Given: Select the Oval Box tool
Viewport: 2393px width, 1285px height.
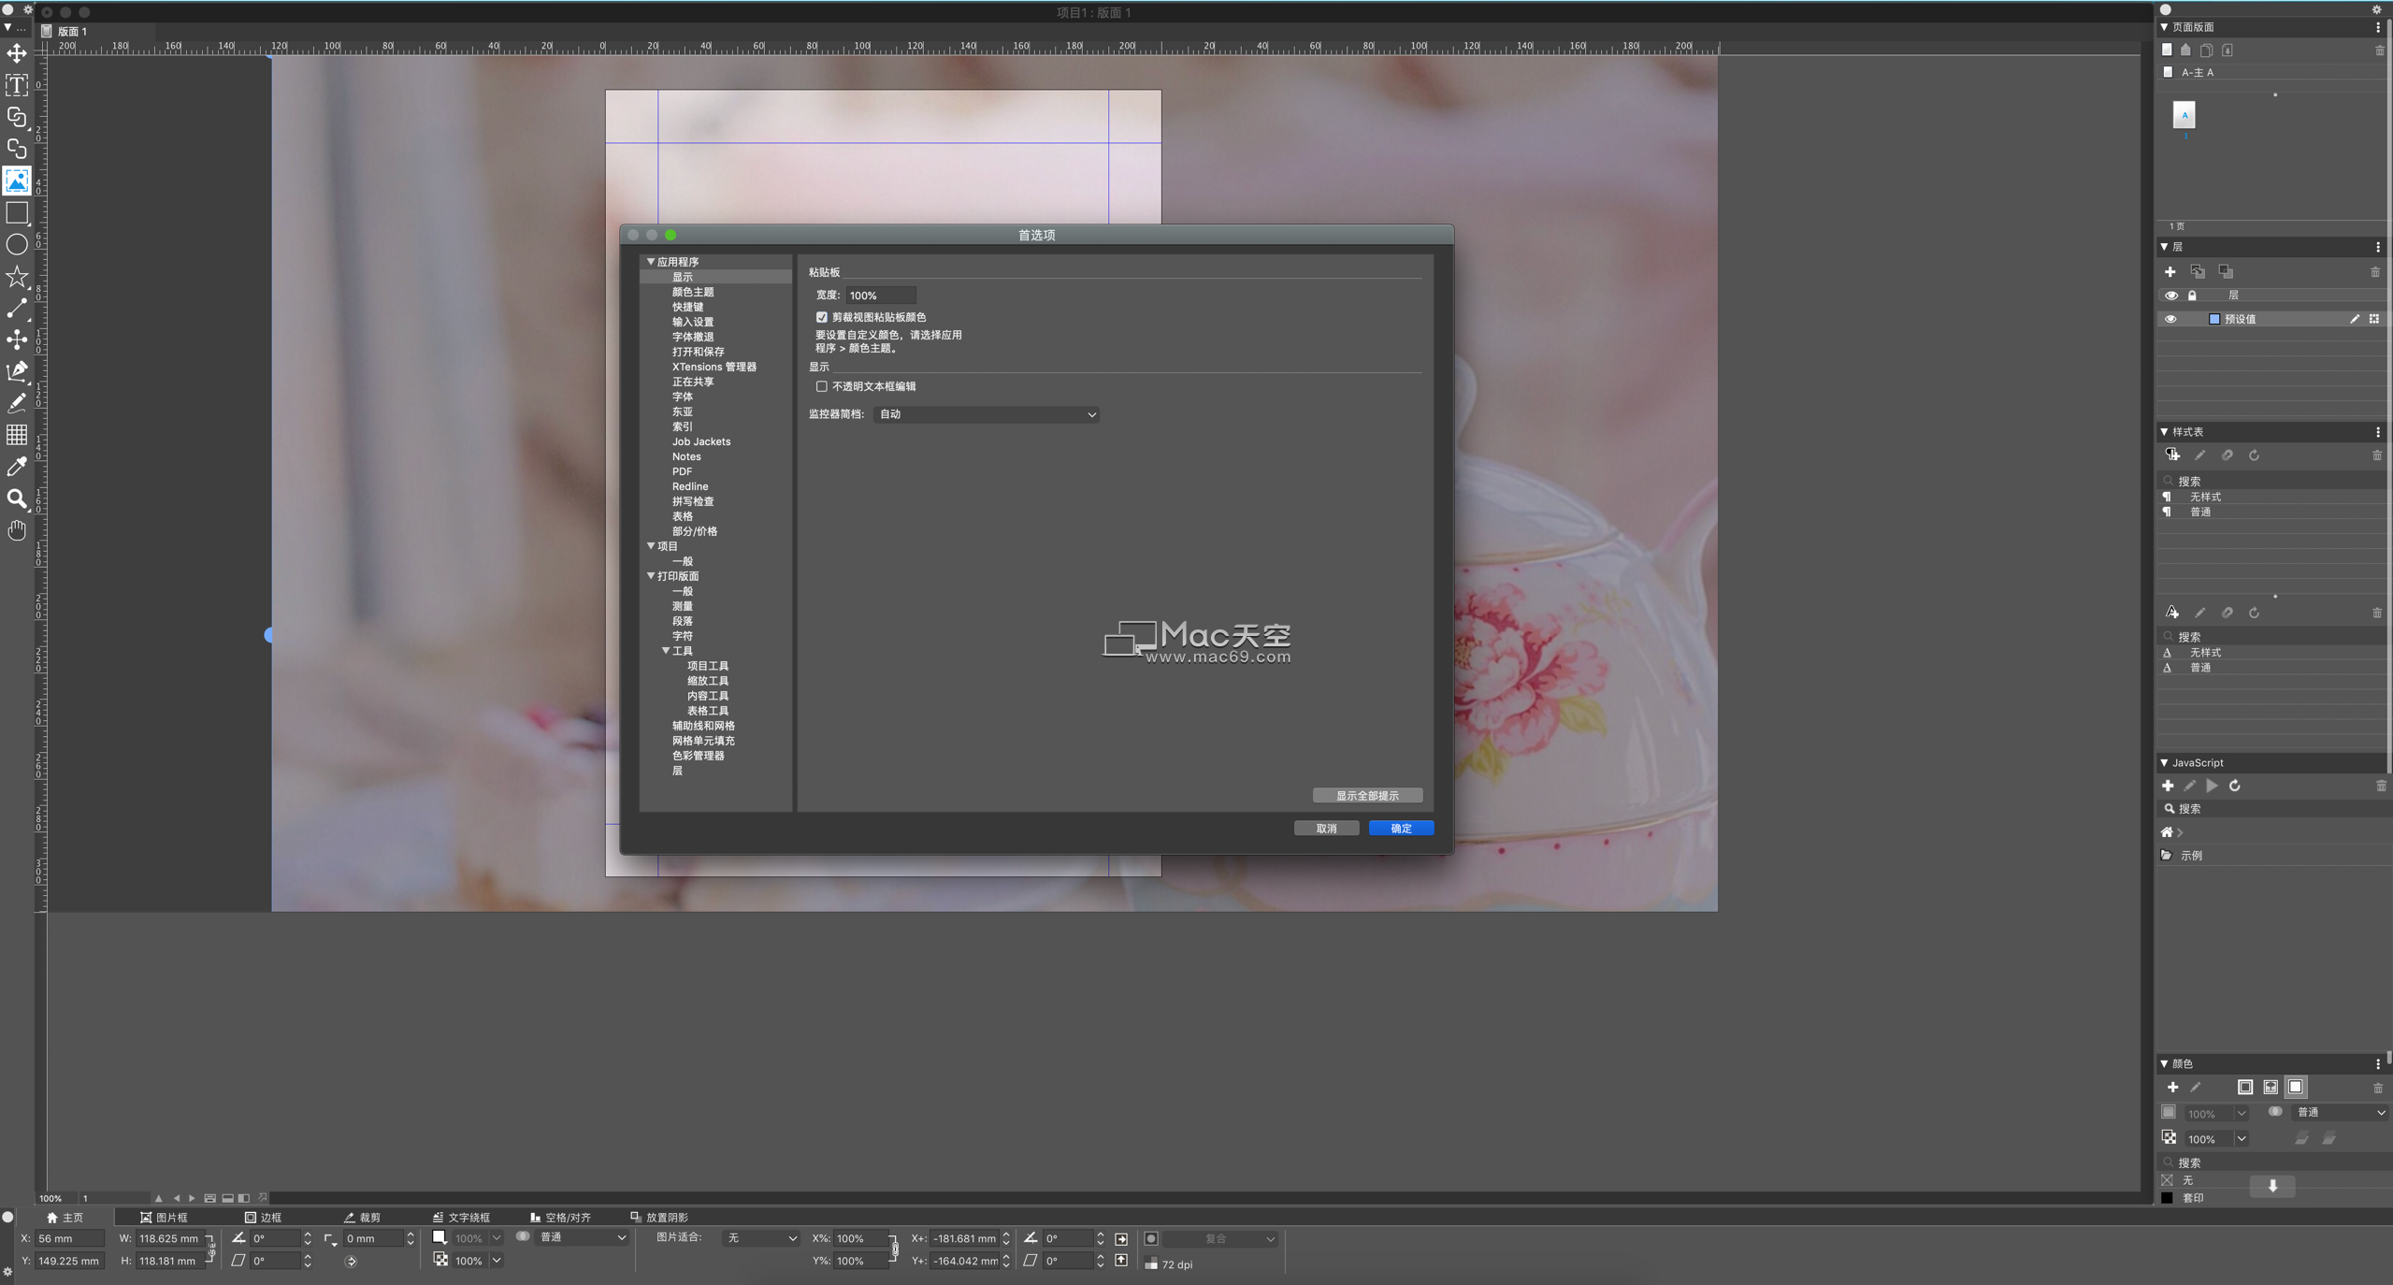Looking at the screenshot, I should [17, 245].
